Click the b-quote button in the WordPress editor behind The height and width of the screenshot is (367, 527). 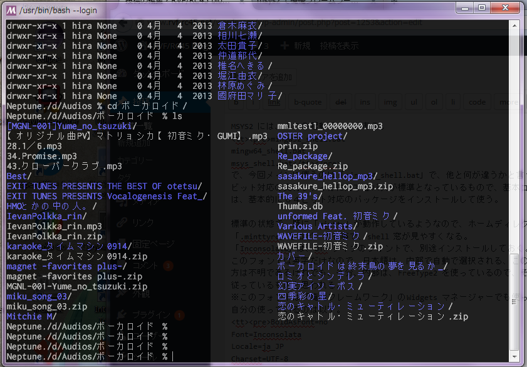point(308,101)
